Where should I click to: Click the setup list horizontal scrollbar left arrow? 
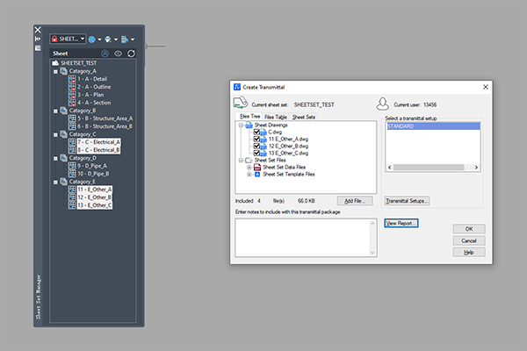389,168
